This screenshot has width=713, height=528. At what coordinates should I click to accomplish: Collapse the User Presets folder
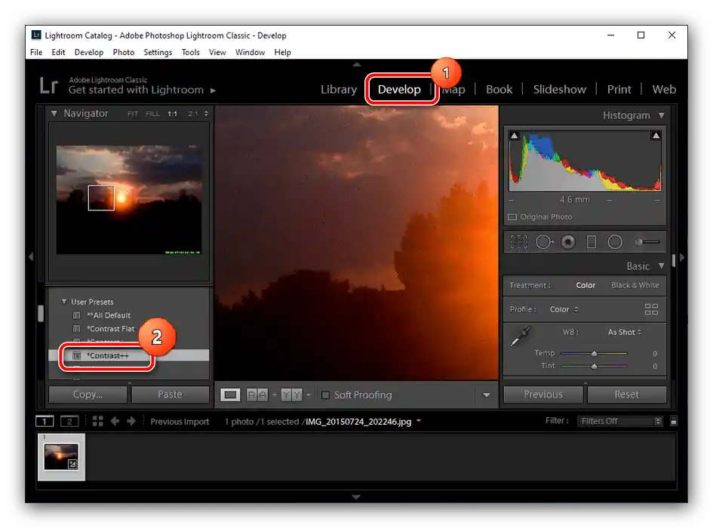pos(64,302)
